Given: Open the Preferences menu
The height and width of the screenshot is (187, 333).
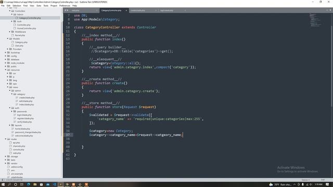Looking at the screenshot, I should [x=65, y=6].
